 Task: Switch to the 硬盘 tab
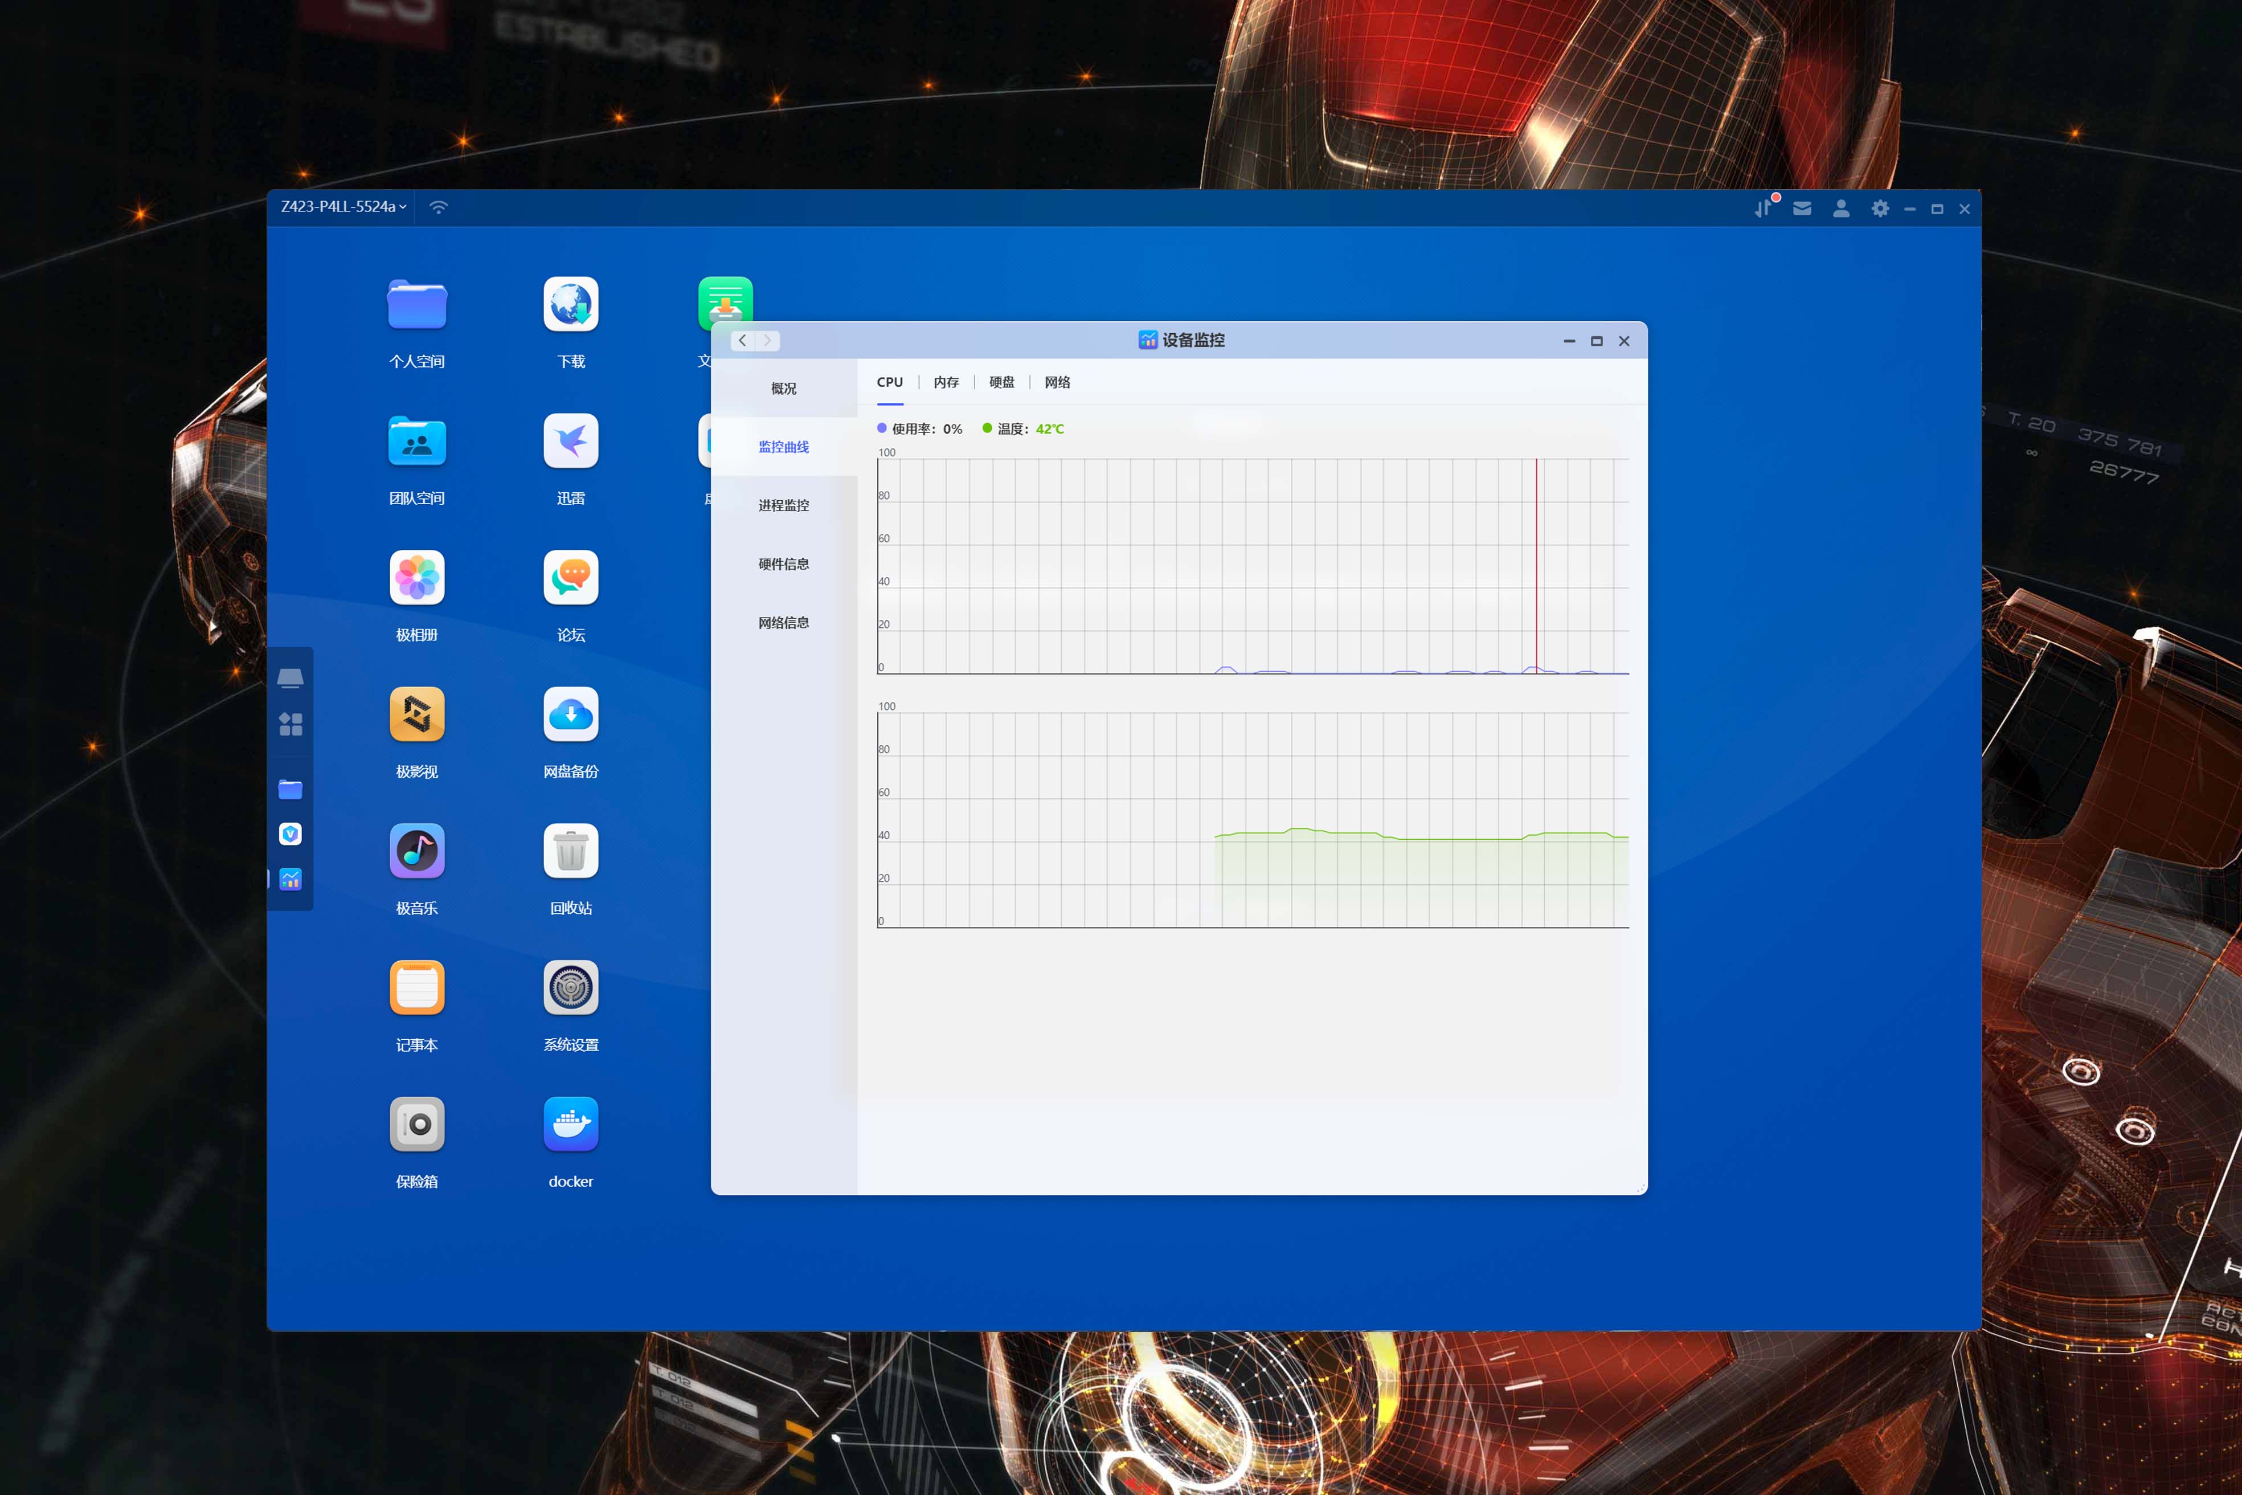[x=1001, y=382]
